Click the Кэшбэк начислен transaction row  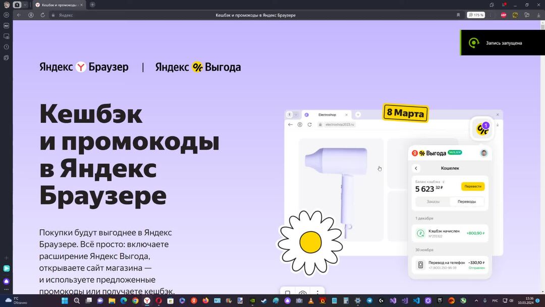pos(450,233)
